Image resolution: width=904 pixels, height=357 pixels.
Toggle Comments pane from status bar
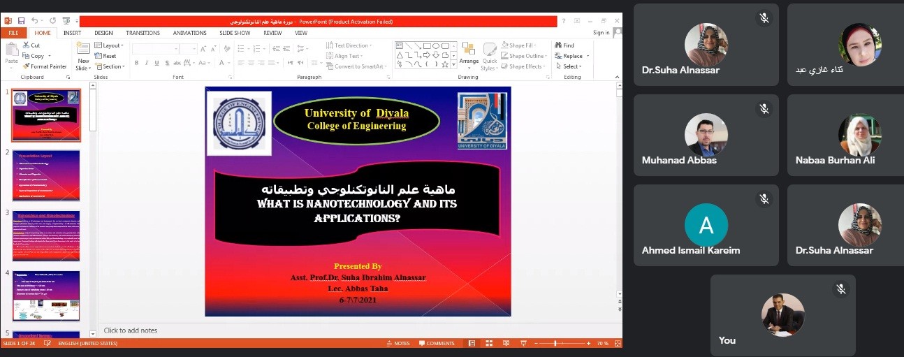click(436, 343)
